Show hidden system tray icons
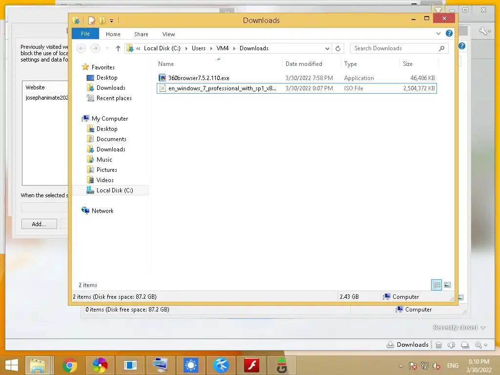The width and height of the screenshot is (500, 375). coord(401,366)
